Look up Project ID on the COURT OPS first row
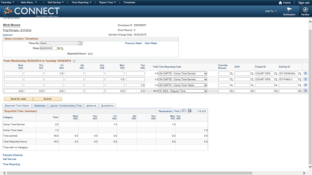 click(x=276, y=73)
